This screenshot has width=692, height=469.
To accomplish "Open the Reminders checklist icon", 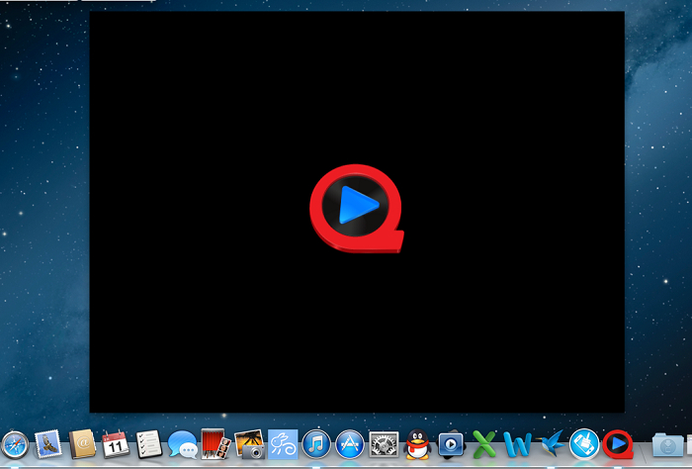I will [148, 444].
